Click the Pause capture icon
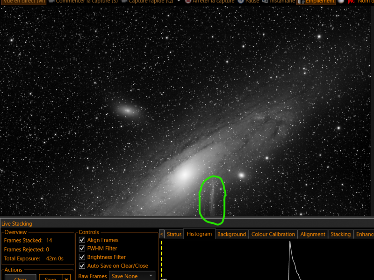Screen dimensions: 374x280 click(241, 1)
